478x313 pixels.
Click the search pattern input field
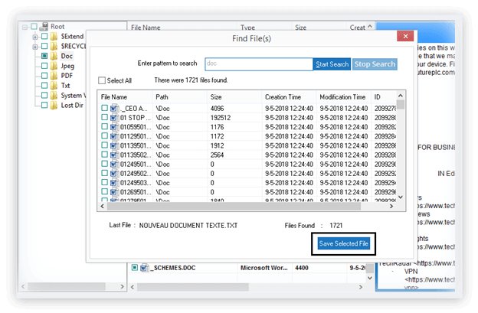pyautogui.click(x=259, y=64)
